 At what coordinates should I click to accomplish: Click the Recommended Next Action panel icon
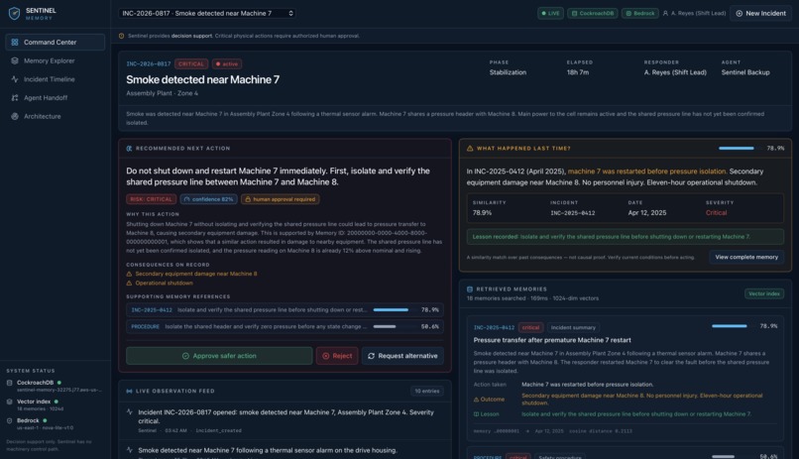coord(129,149)
